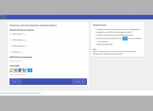Open the Pilih Desa dropdown
The height and width of the screenshot is (111, 153).
coord(48,52)
